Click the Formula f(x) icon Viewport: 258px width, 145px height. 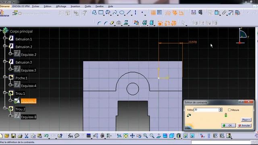[x=71, y=136]
